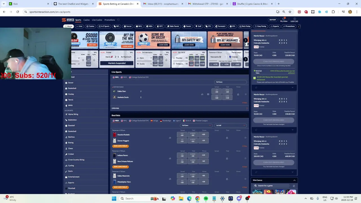The width and height of the screenshot is (361, 203).
Task: Collapse the Mini Games panel
Action: [x=294, y=180]
